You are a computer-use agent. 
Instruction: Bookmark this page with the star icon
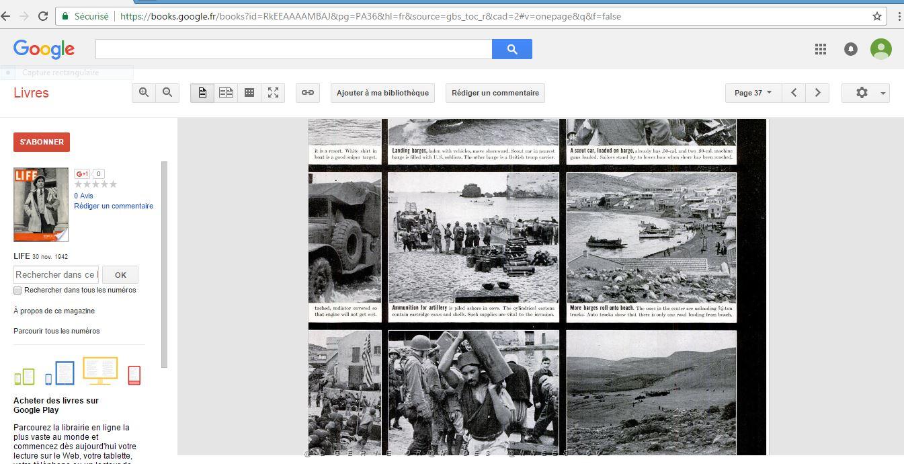click(876, 16)
